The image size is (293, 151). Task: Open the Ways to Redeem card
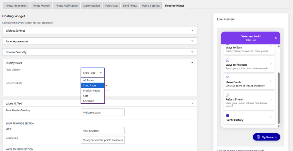coord(249,64)
